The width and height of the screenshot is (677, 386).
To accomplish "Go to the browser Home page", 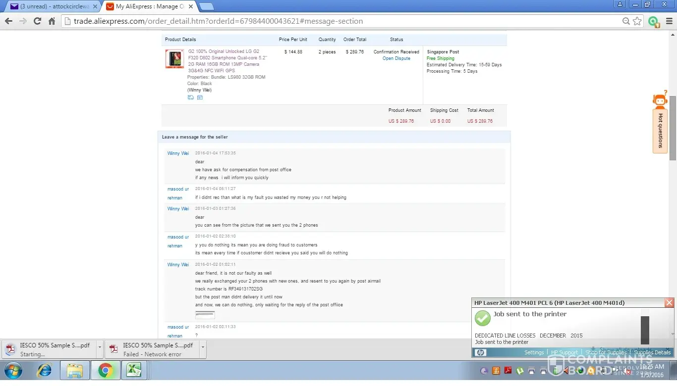I will coord(52,21).
